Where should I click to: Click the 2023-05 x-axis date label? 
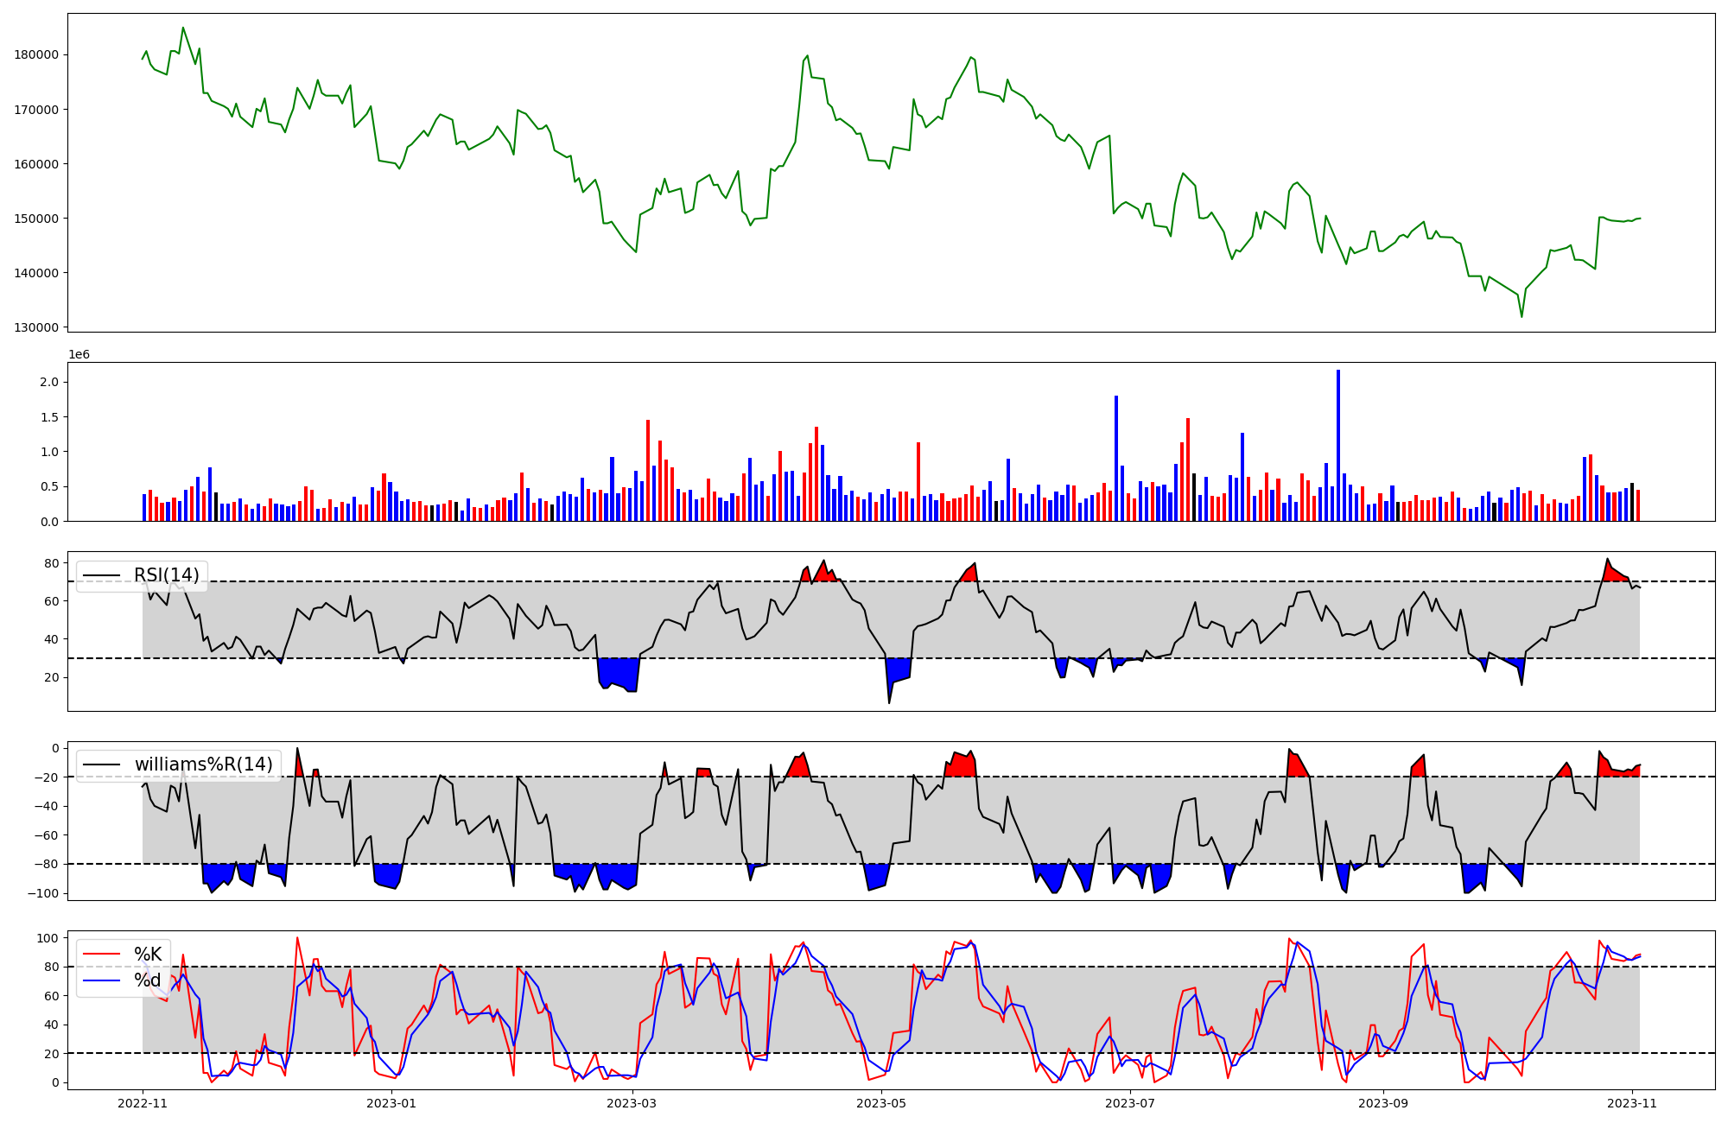(x=881, y=1103)
